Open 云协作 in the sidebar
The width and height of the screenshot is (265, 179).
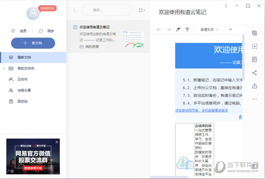pyautogui.click(x=33, y=79)
